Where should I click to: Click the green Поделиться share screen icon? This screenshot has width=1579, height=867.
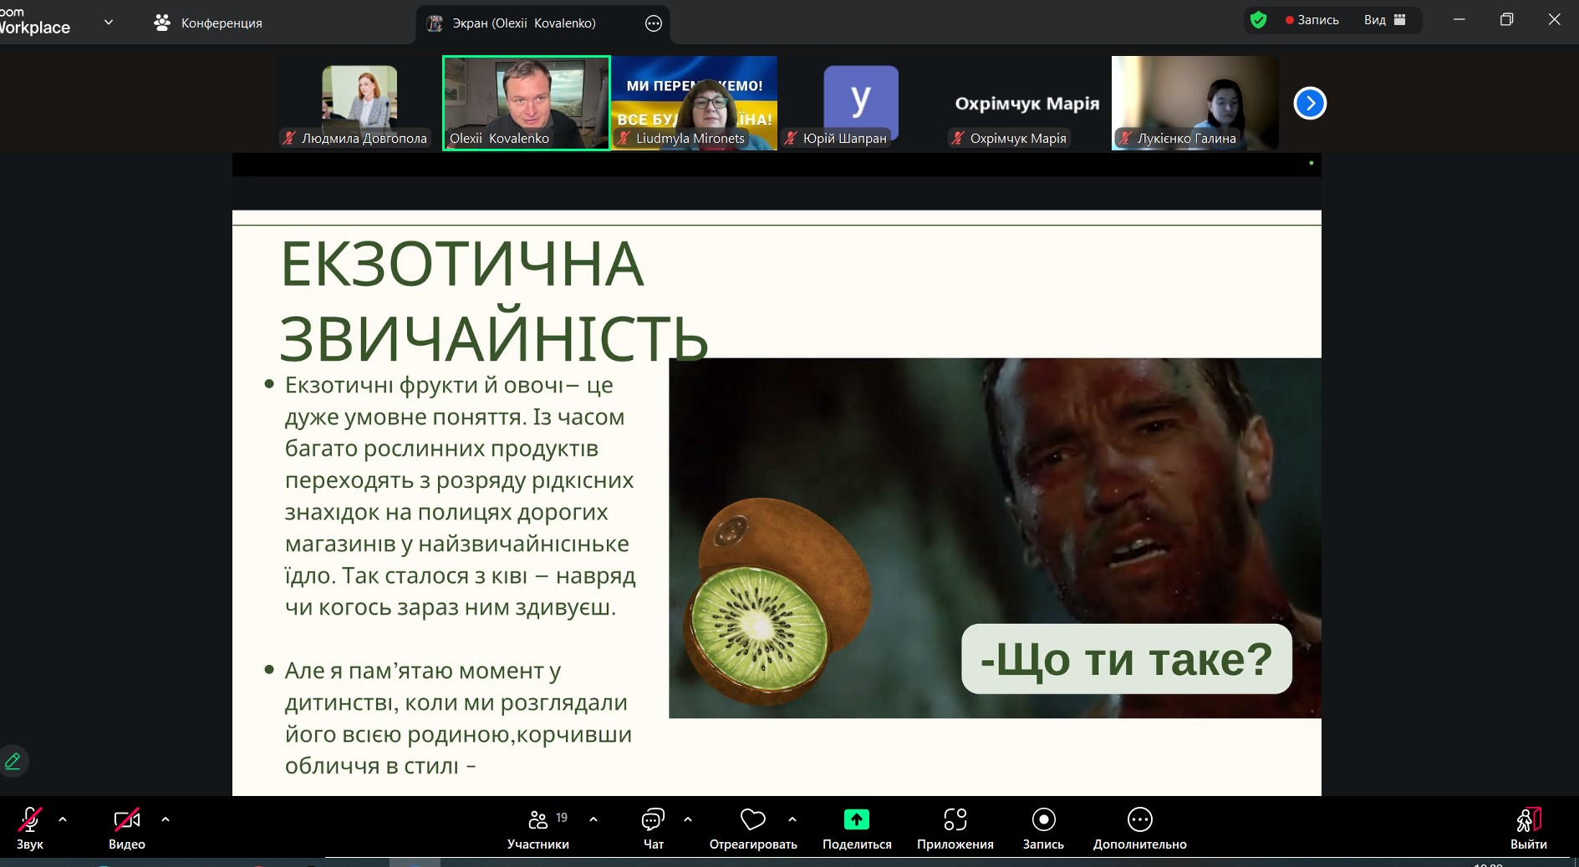[856, 820]
